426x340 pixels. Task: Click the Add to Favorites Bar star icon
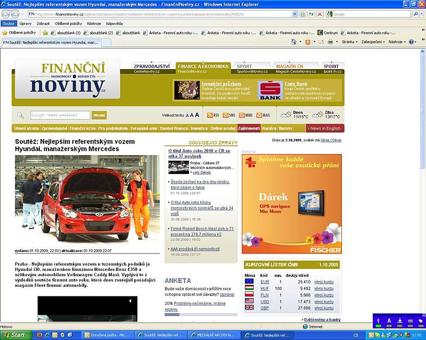(45, 33)
